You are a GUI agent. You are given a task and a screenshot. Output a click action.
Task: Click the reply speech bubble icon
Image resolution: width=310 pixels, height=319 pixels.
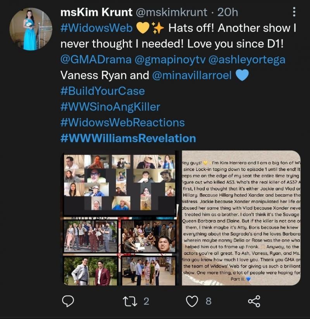[x=69, y=301]
